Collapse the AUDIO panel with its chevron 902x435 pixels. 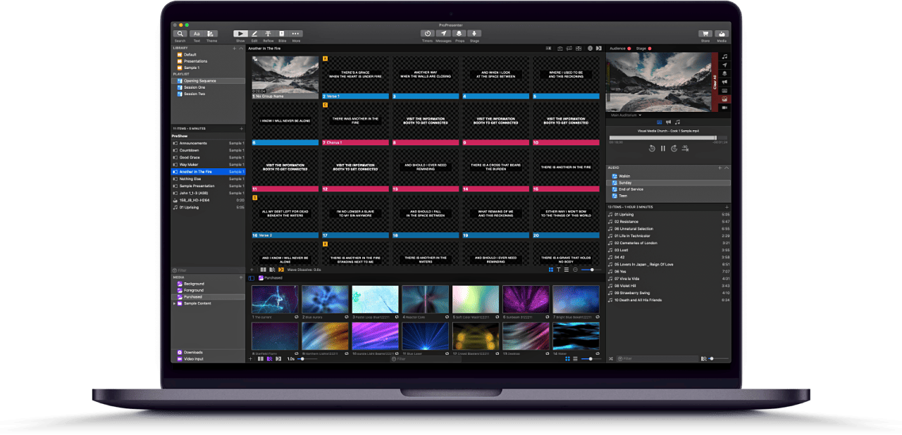(727, 168)
